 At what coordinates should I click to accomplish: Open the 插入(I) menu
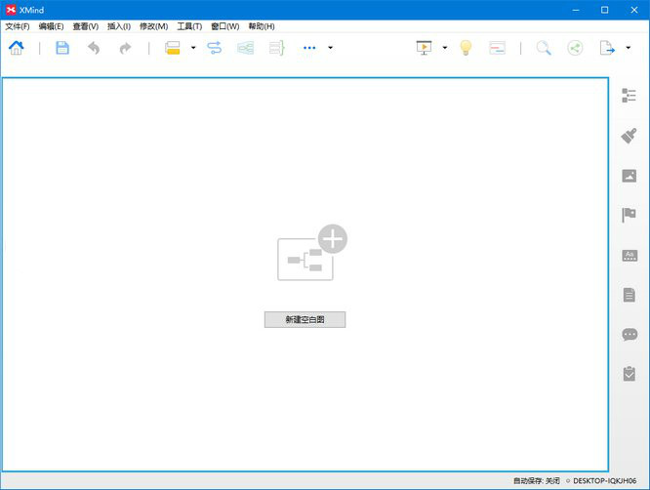(x=118, y=26)
